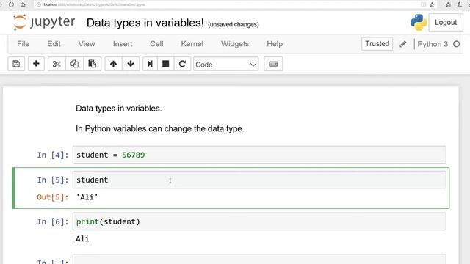Open the Insert menu
470x264 pixels.
123,44
